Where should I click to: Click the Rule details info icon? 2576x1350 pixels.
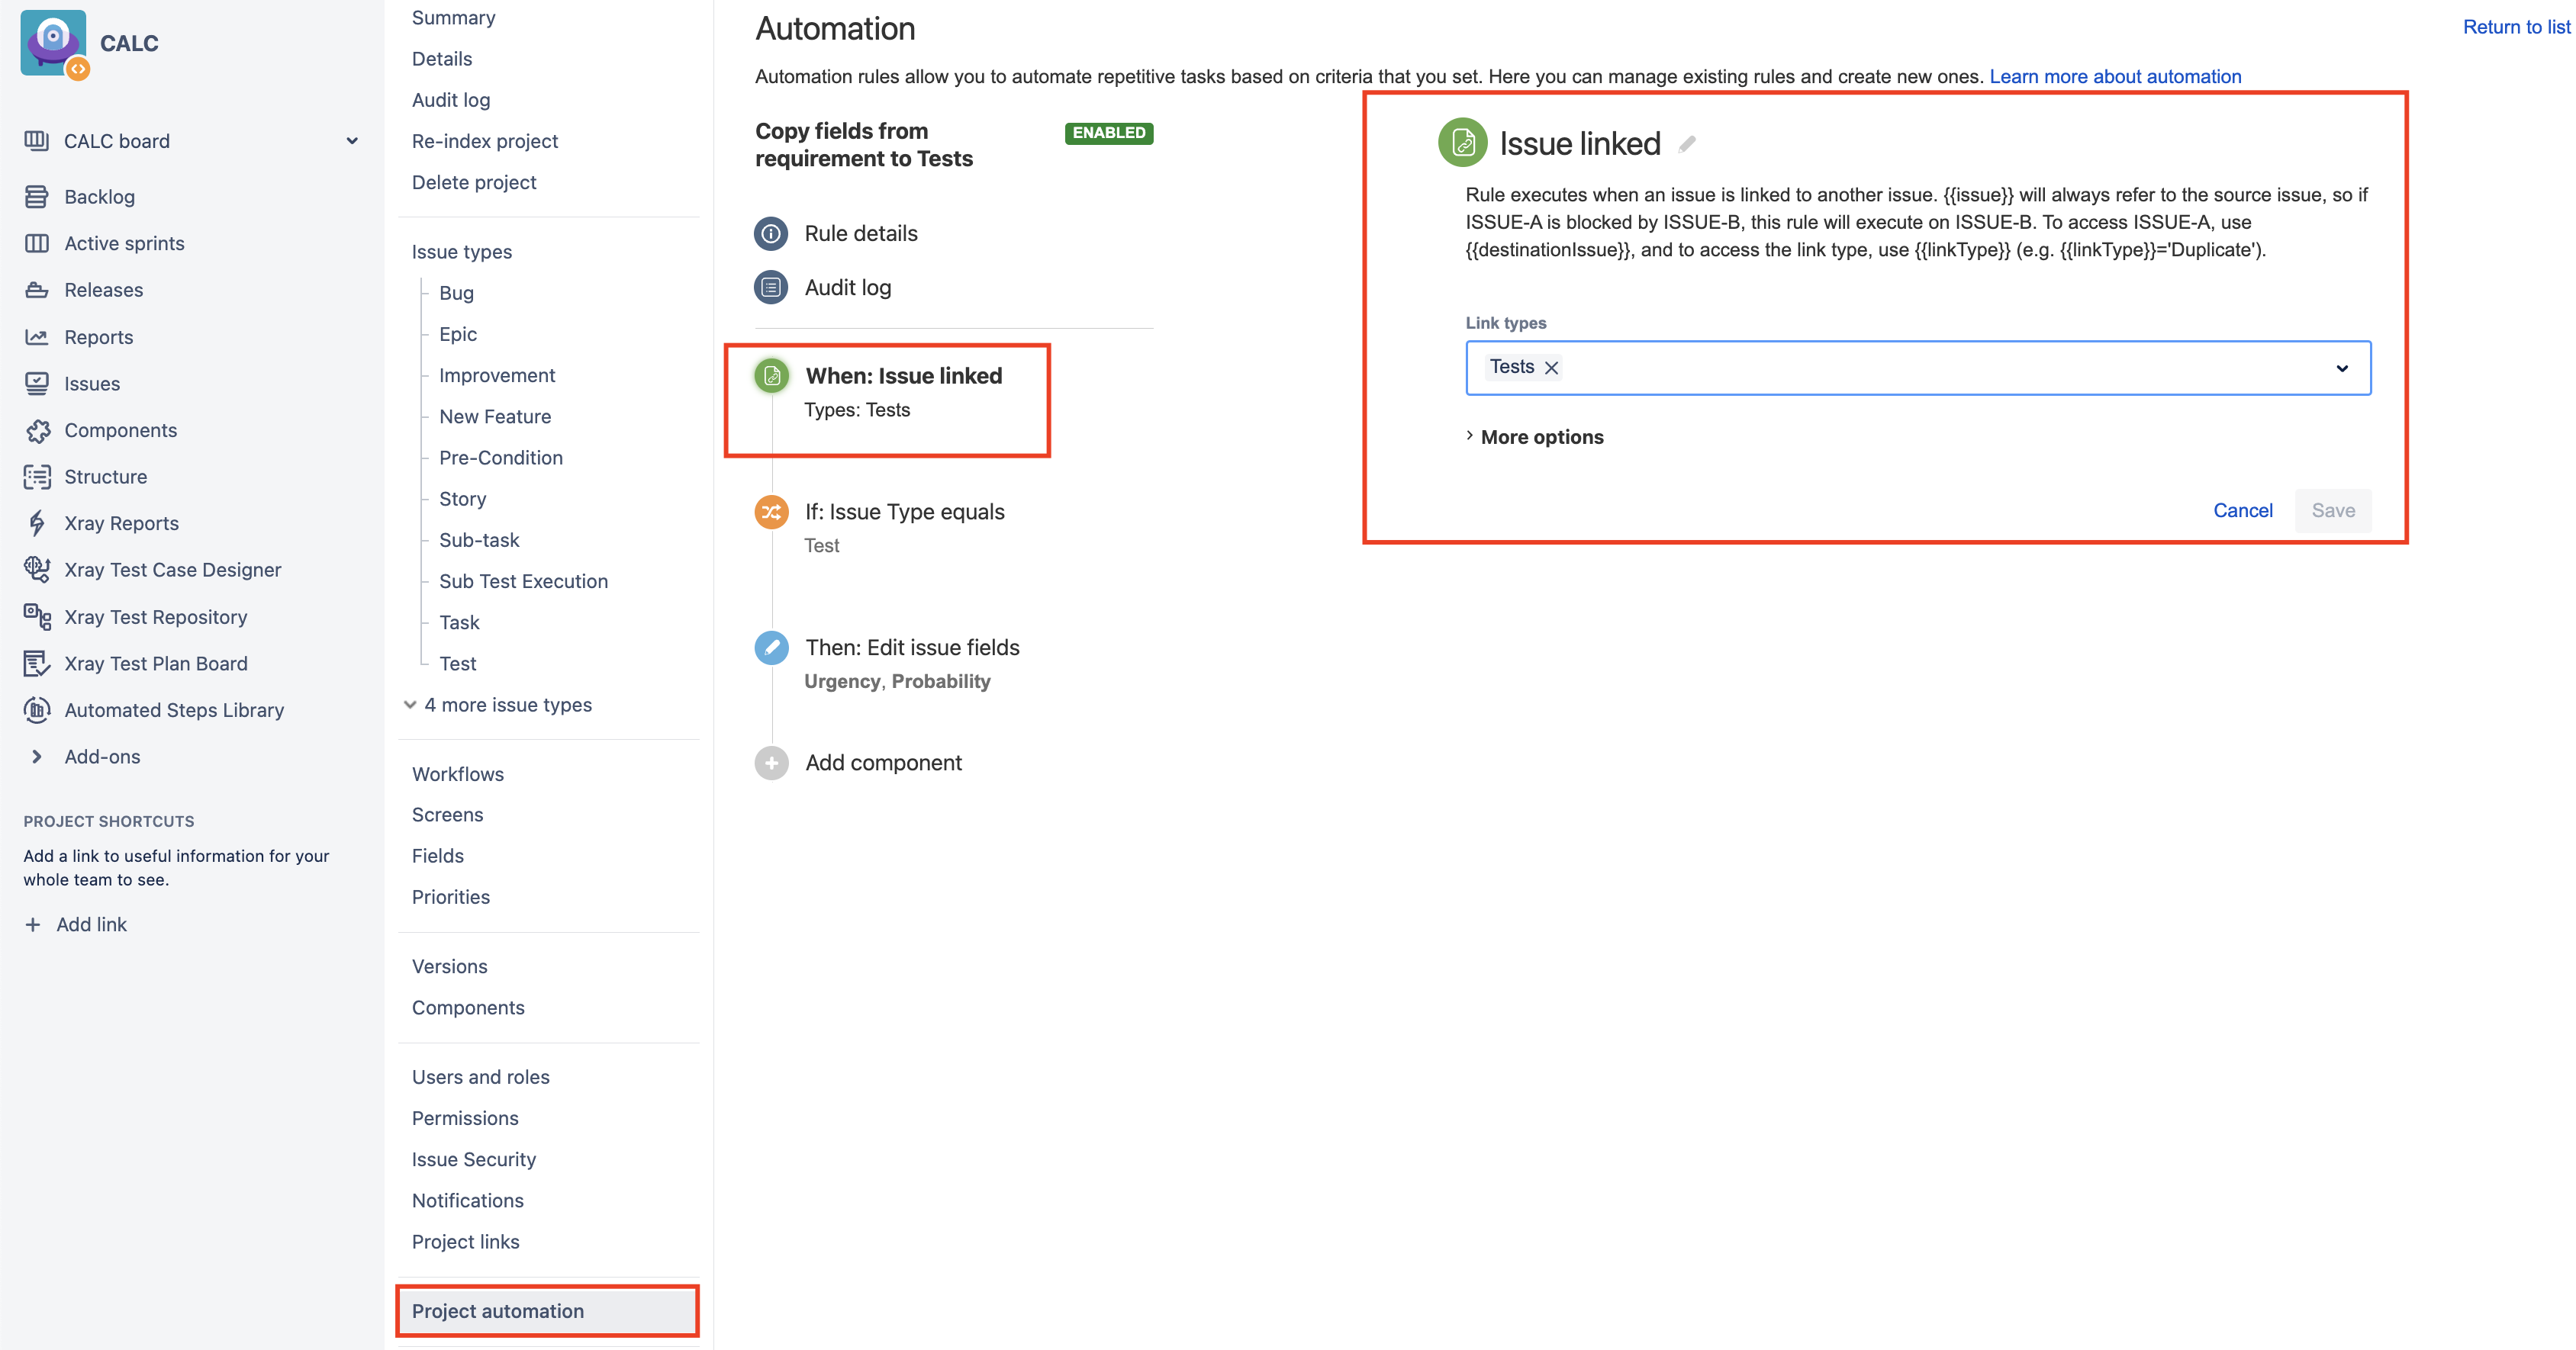[x=770, y=234]
